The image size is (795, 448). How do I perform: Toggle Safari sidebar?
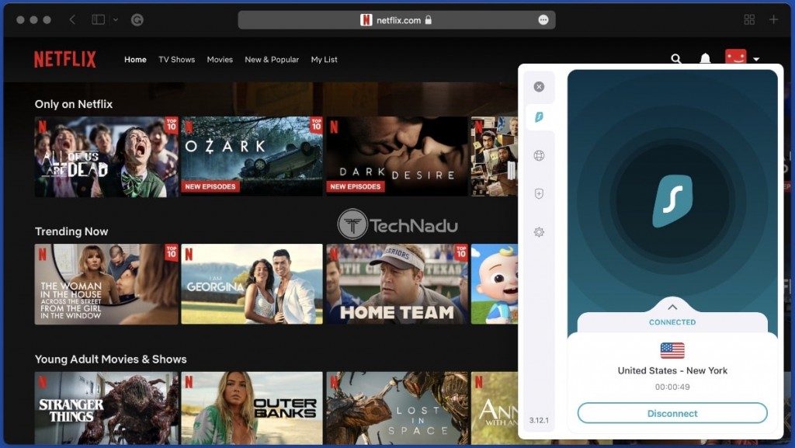pos(99,19)
